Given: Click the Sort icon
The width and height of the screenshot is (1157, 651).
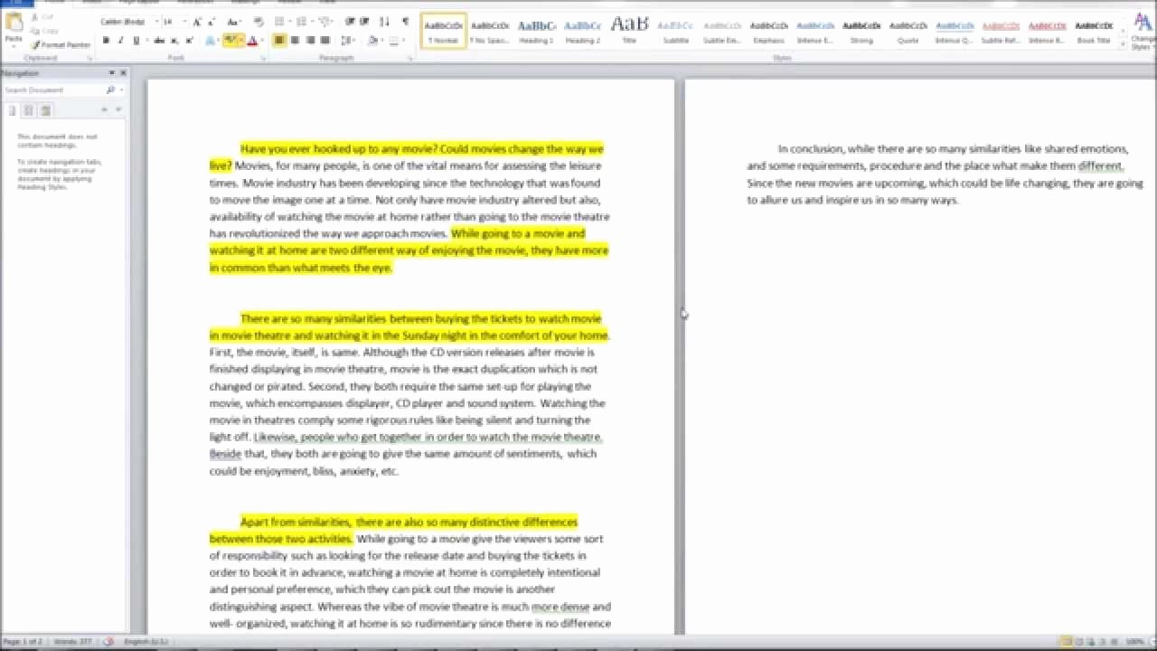Looking at the screenshot, I should 385,22.
